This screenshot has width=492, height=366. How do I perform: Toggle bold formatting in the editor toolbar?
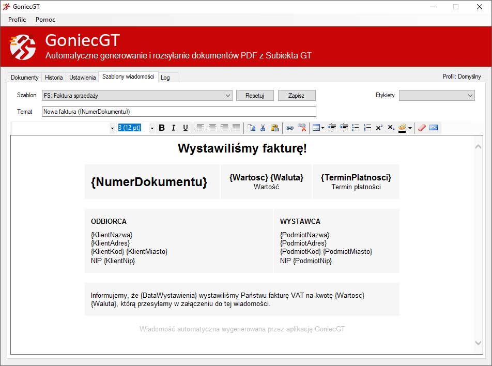click(162, 128)
